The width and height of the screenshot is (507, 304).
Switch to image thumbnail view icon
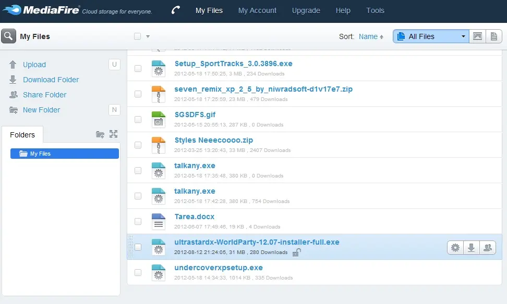tap(478, 36)
